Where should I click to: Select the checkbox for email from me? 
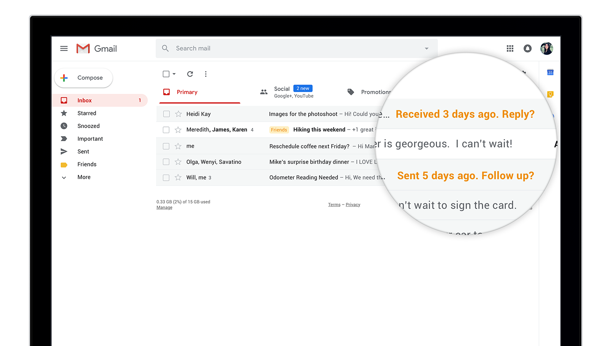point(166,146)
